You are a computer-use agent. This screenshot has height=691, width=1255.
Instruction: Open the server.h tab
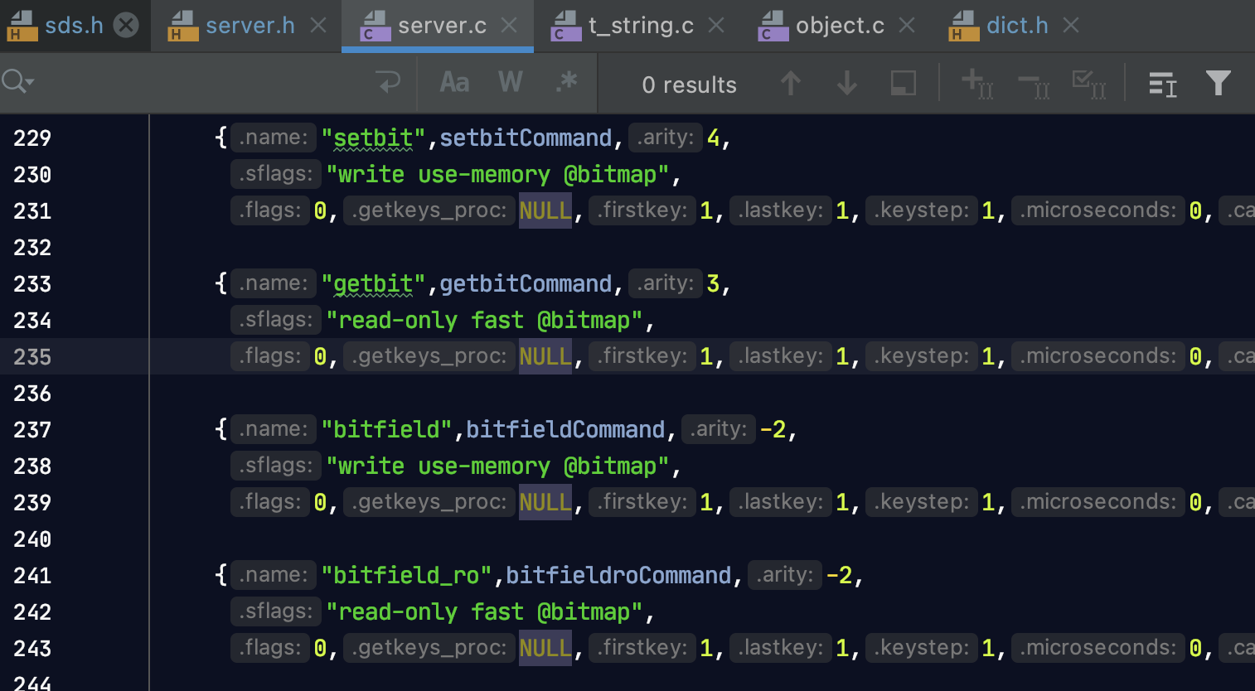250,26
